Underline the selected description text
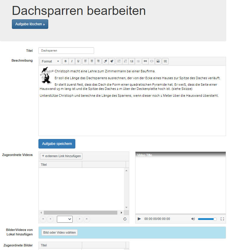This screenshot has width=229, height=250. click(x=78, y=61)
